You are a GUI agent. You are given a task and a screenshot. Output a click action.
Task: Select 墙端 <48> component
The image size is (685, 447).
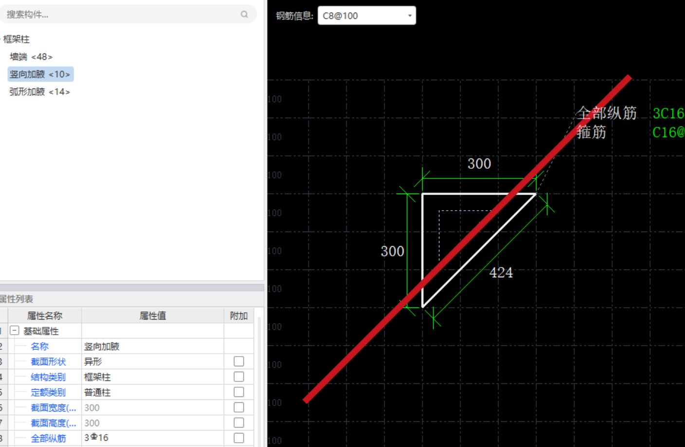click(x=31, y=57)
